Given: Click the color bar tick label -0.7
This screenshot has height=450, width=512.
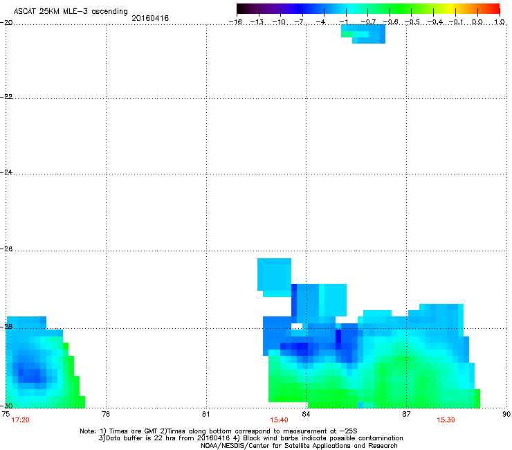Looking at the screenshot, I should click(368, 22).
